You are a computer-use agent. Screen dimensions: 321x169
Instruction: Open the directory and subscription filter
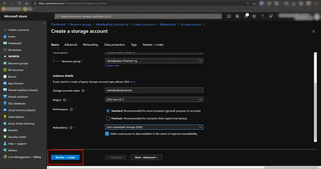point(237,16)
